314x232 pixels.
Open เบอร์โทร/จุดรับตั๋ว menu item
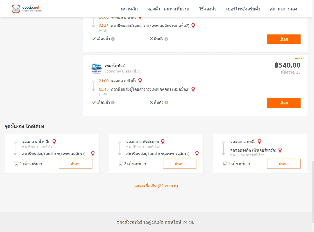click(243, 9)
